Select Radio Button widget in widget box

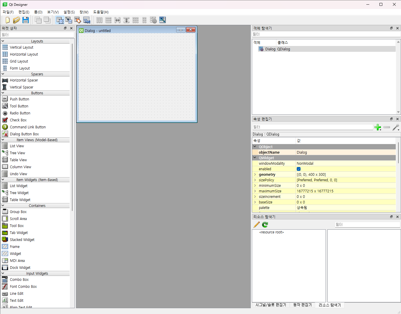click(x=20, y=113)
